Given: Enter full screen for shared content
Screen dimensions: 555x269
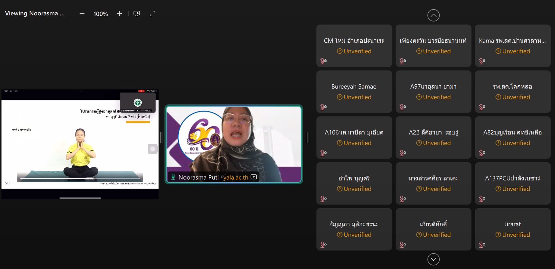Looking at the screenshot, I should coord(152,14).
